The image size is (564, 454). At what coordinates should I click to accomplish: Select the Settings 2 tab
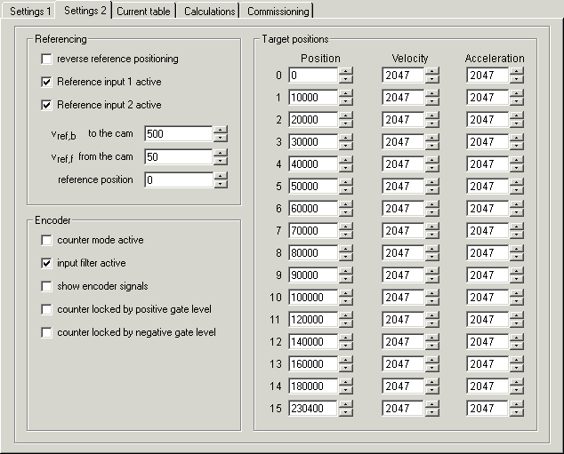(85, 10)
